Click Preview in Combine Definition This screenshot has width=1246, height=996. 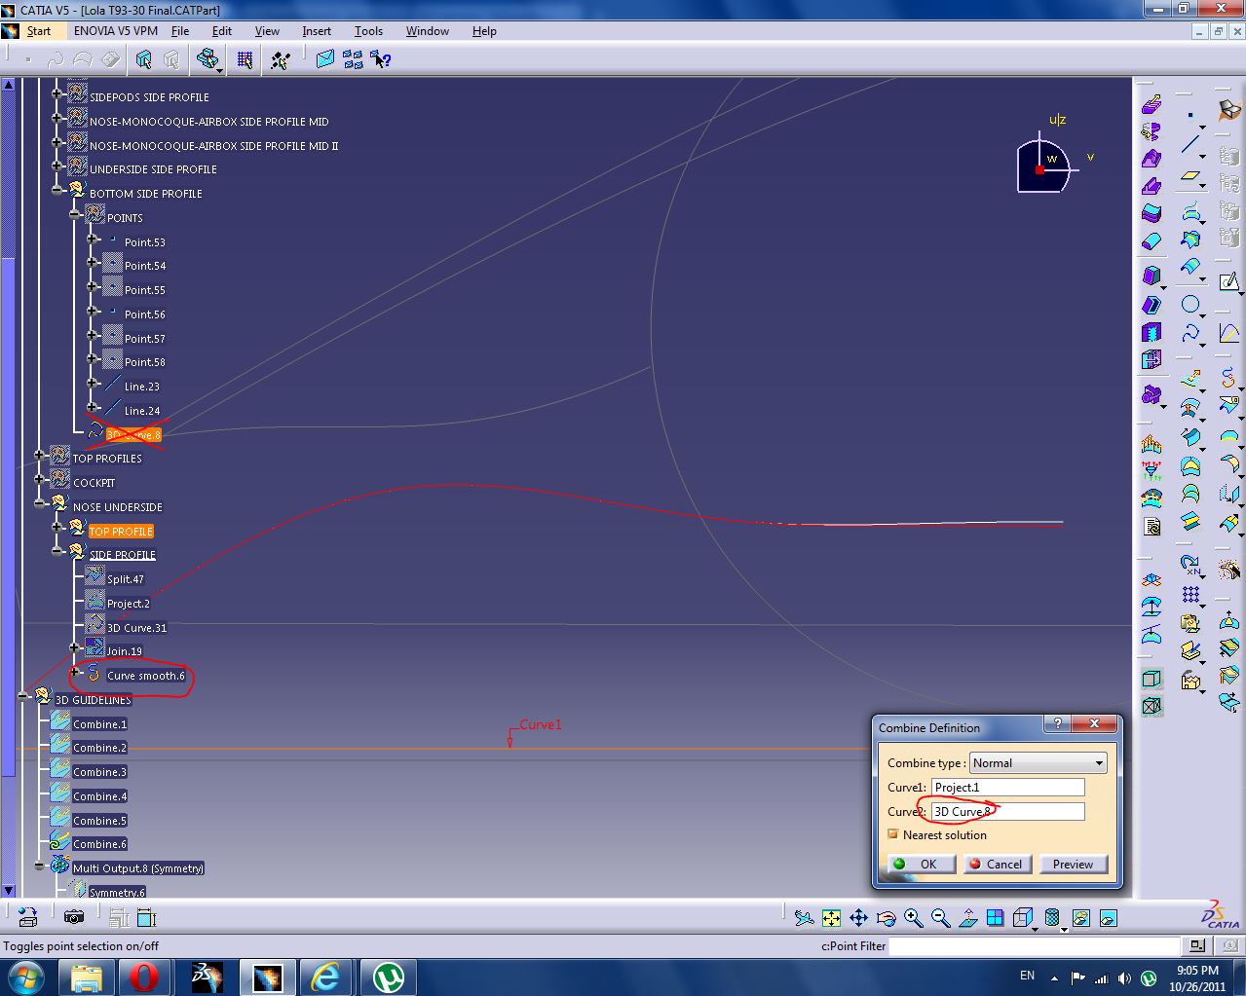[1073, 864]
